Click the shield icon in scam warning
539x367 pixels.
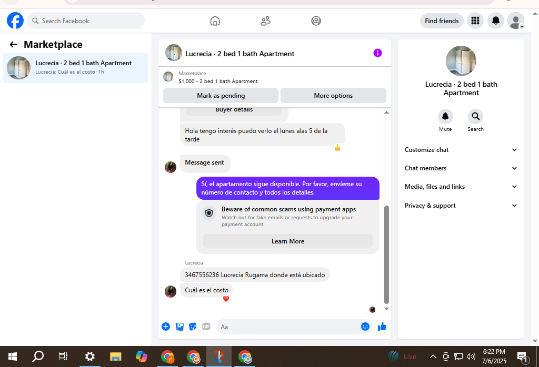(209, 213)
